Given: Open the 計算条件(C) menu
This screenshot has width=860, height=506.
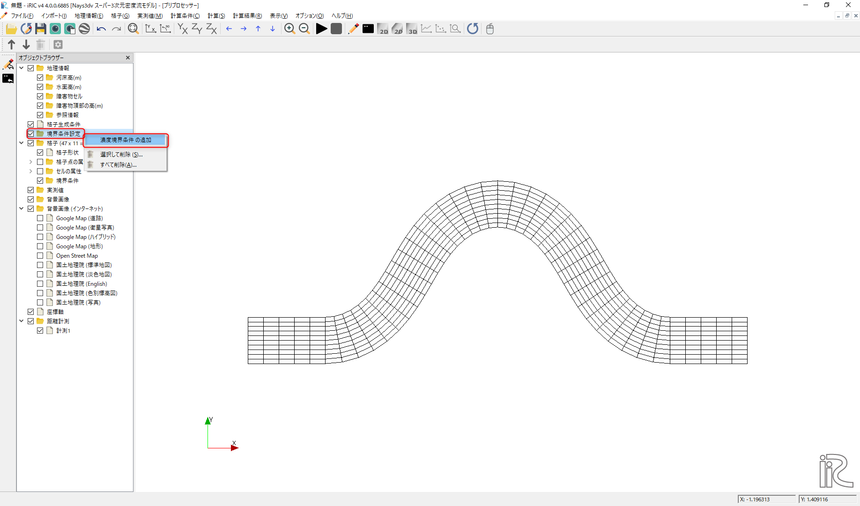Looking at the screenshot, I should 185,16.
